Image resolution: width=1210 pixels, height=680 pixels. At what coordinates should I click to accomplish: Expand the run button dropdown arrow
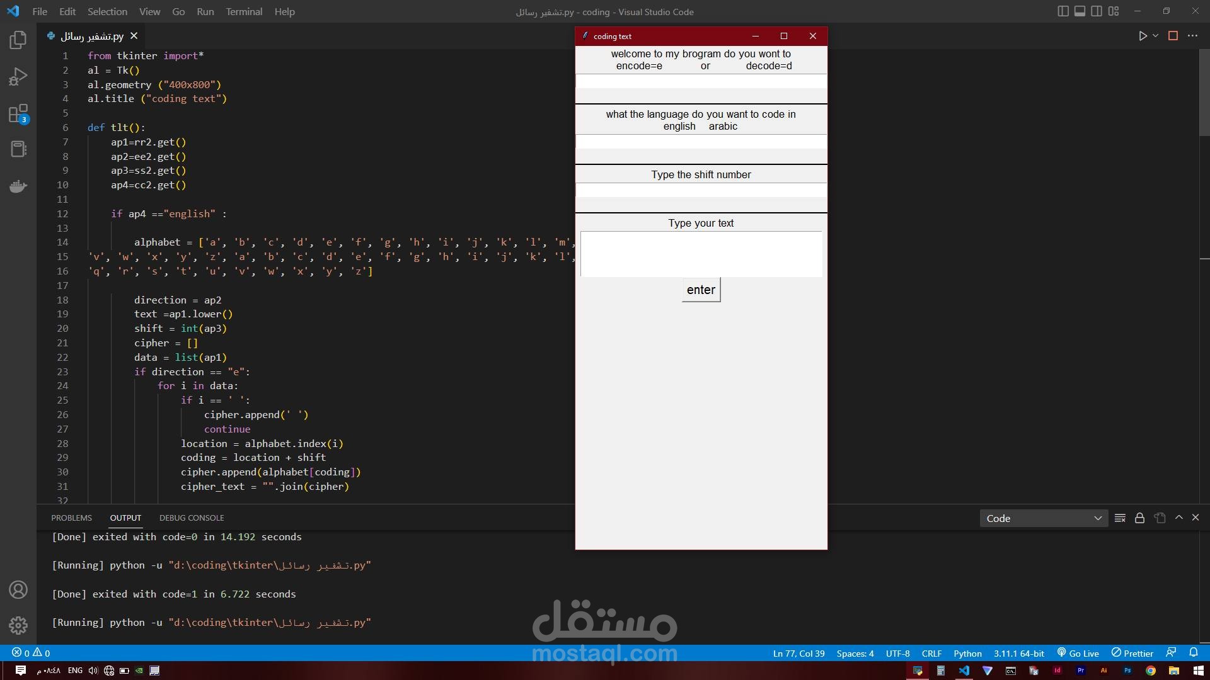pyautogui.click(x=1156, y=36)
